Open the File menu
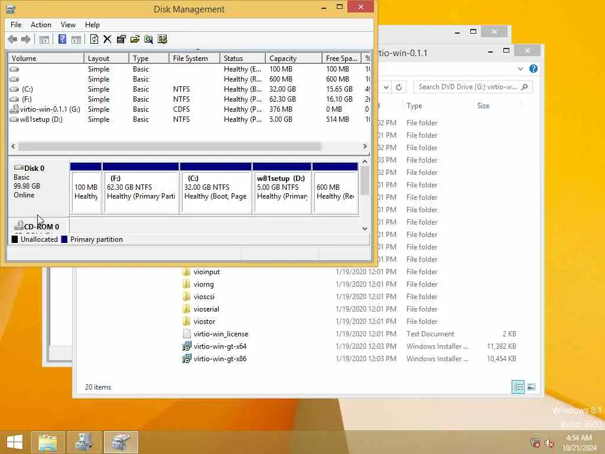This screenshot has height=454, width=605. tap(16, 25)
